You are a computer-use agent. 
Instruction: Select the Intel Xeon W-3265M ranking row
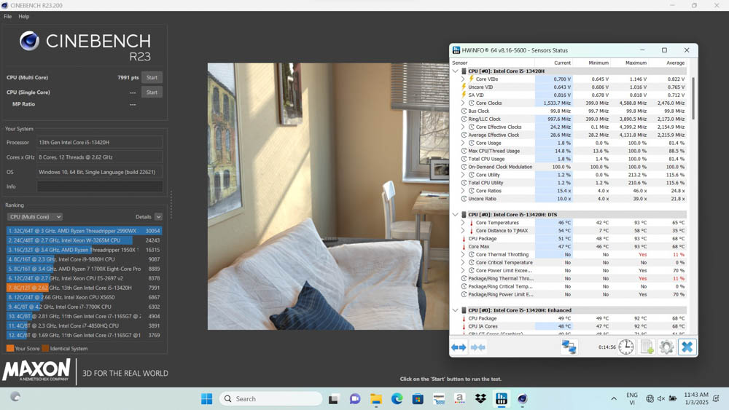[x=84, y=240]
